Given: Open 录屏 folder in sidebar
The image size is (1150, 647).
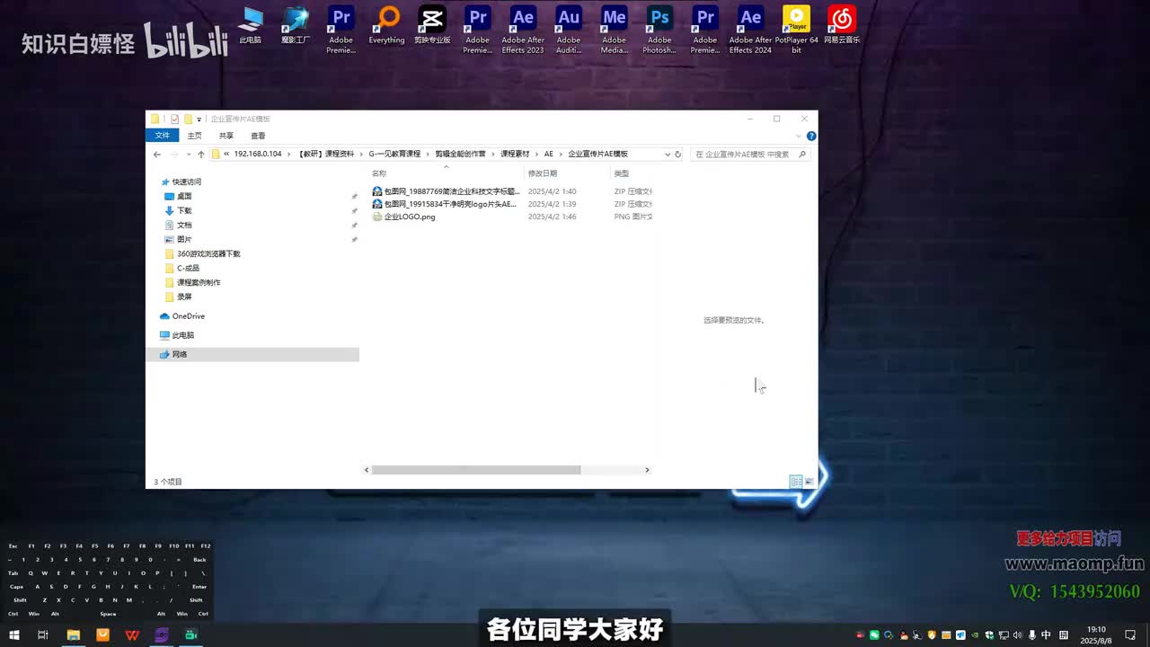Looking at the screenshot, I should tap(184, 297).
